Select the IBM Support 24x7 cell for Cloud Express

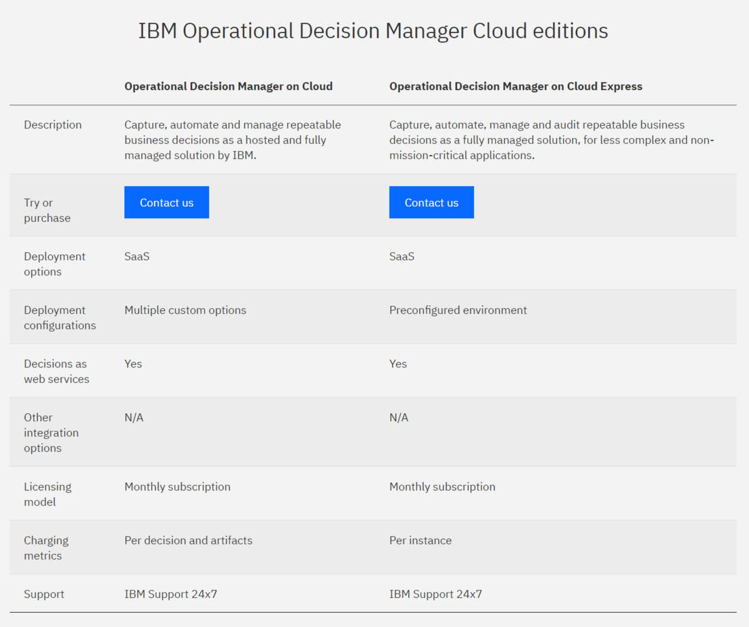(x=436, y=593)
